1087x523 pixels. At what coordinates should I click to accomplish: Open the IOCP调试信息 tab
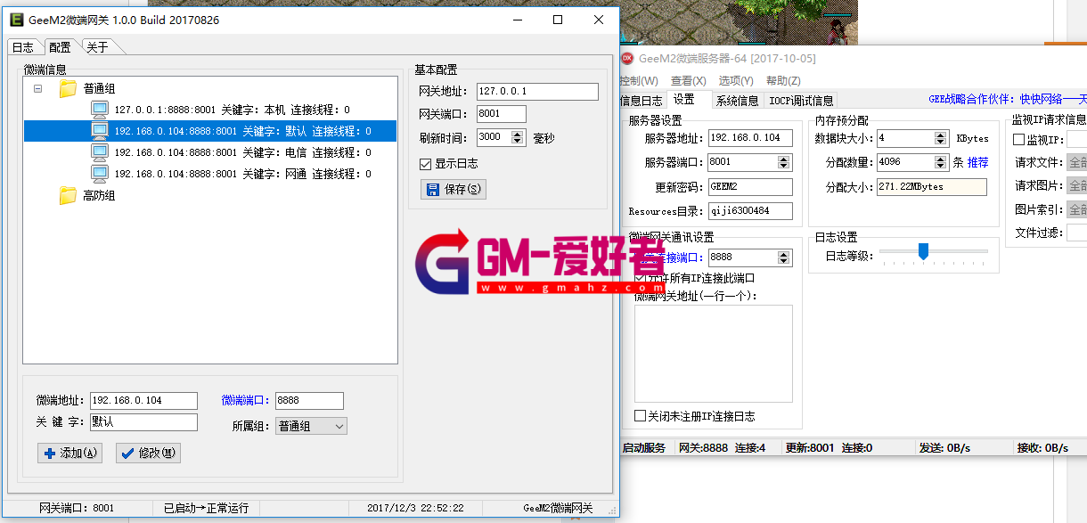801,101
